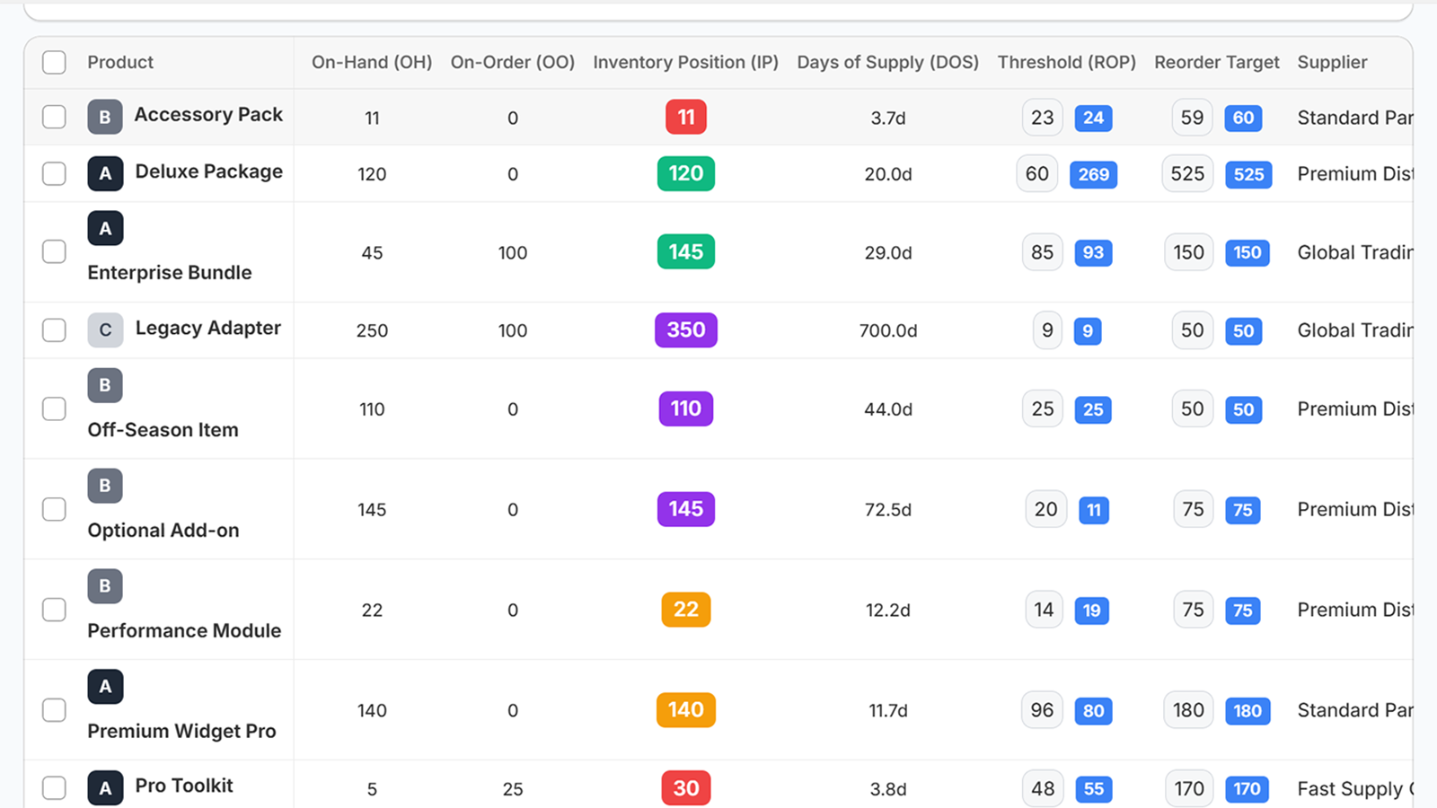The height and width of the screenshot is (808, 1437).
Task: Click the B class badge on Accessory Pack
Action: [105, 117]
